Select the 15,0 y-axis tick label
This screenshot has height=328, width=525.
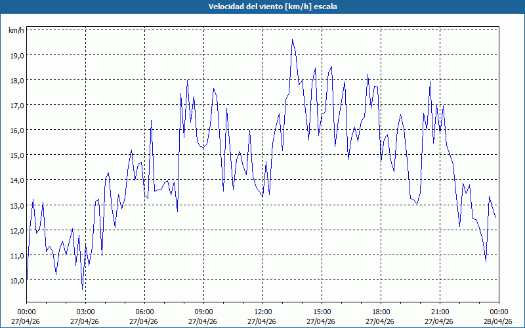point(16,155)
